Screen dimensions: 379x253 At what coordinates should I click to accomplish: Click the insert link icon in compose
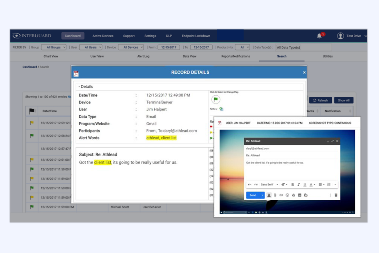(x=281, y=195)
